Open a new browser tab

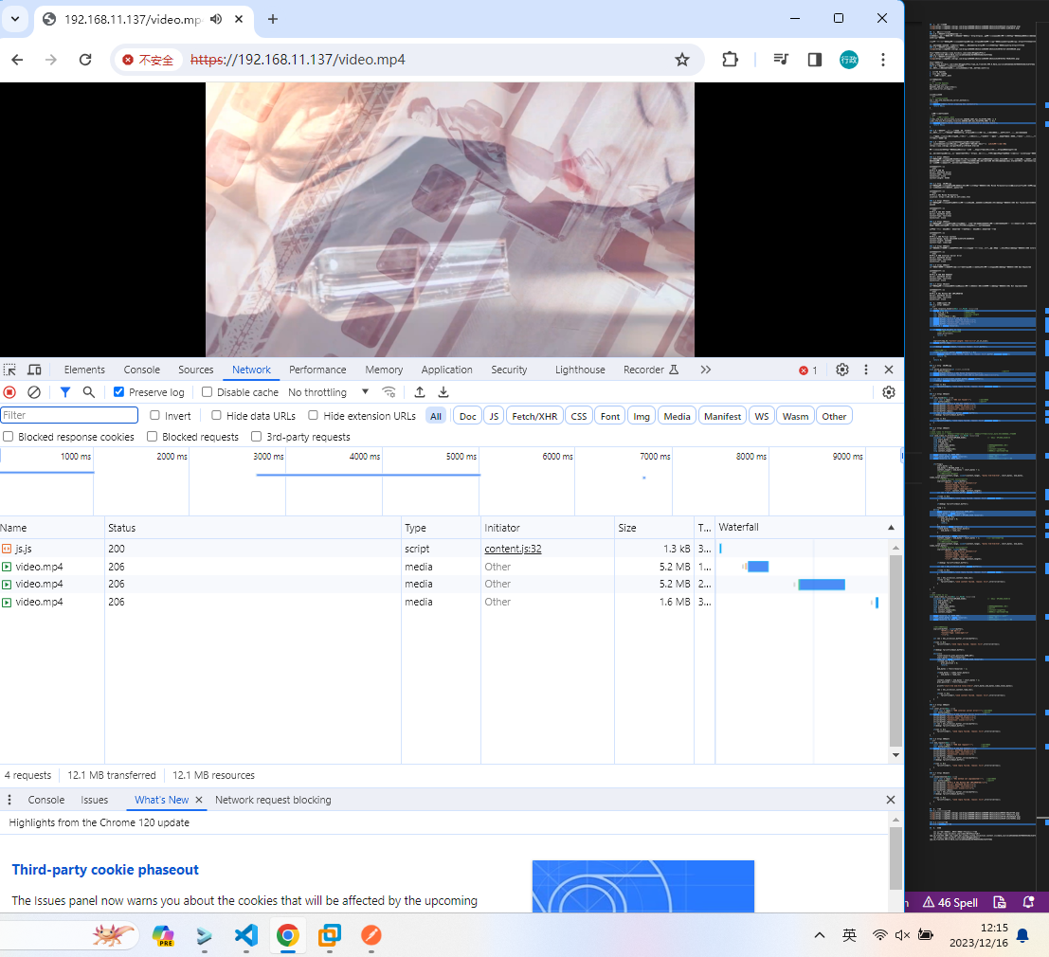272,19
